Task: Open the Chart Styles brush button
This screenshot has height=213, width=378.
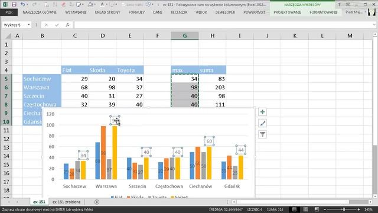Action: (x=262, y=123)
